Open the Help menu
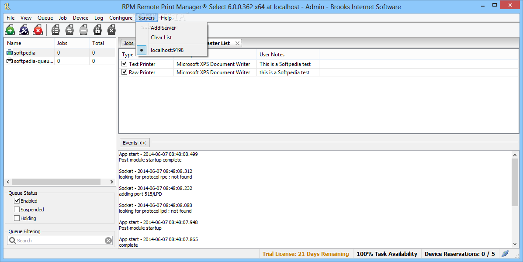The width and height of the screenshot is (523, 262). (x=166, y=17)
